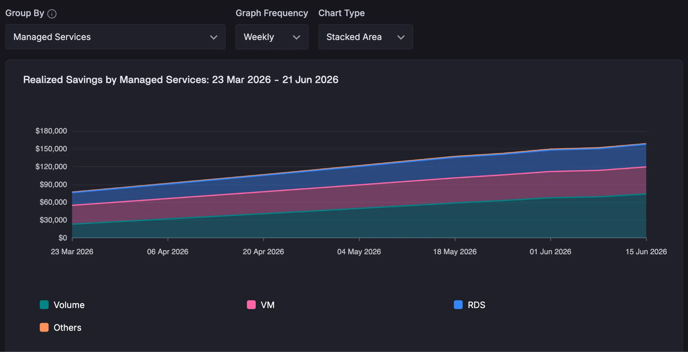Click the RDS legend label
The image size is (688, 352).
476,305
